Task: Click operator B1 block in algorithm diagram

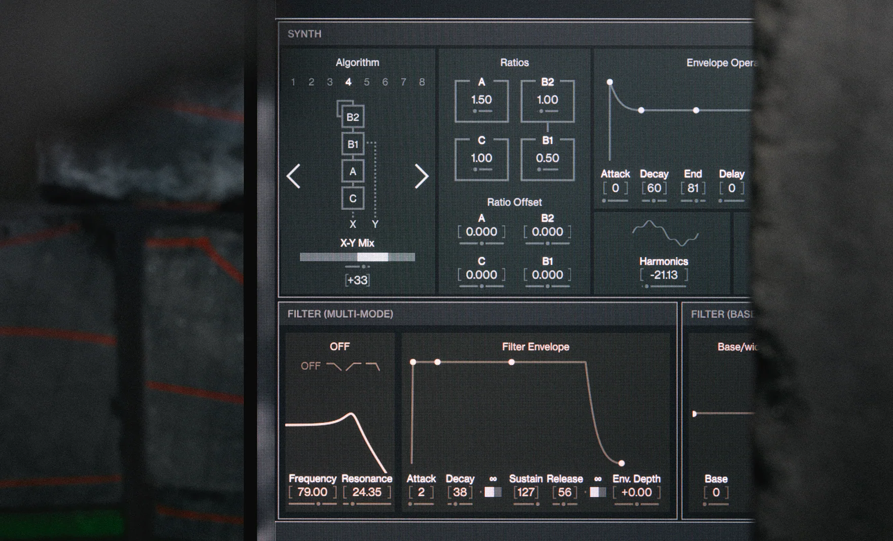Action: [x=353, y=144]
